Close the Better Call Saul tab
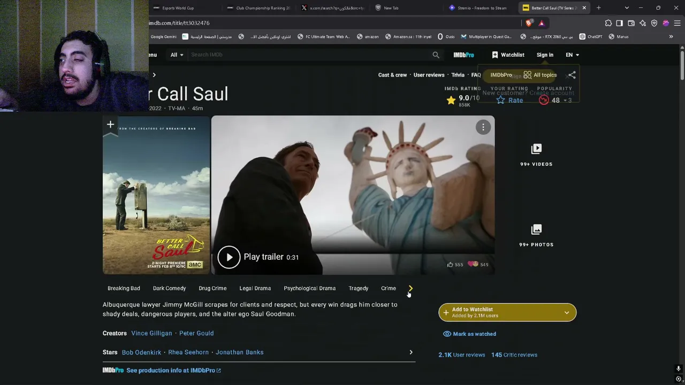Viewport: 685px width, 385px height. pyautogui.click(x=584, y=8)
